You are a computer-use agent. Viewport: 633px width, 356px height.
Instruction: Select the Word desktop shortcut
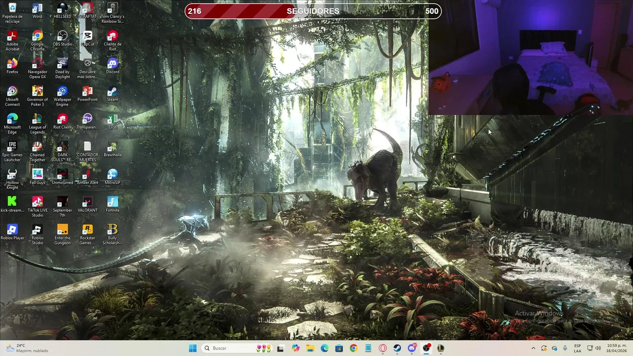click(x=37, y=11)
